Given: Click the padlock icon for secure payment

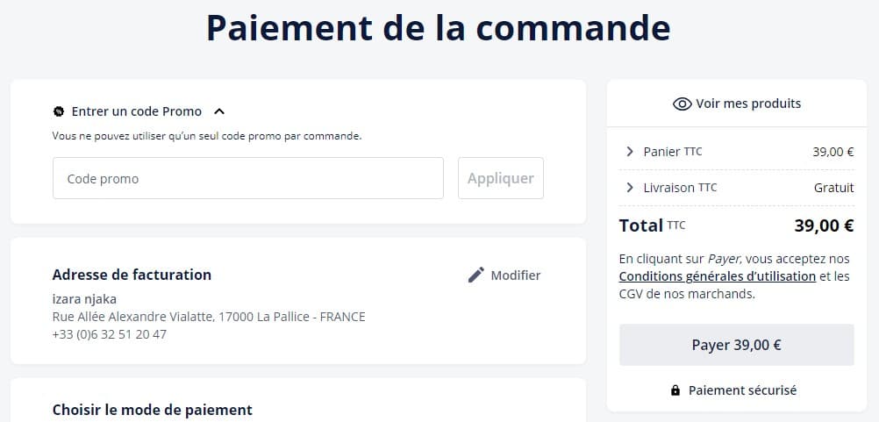Looking at the screenshot, I should [675, 390].
